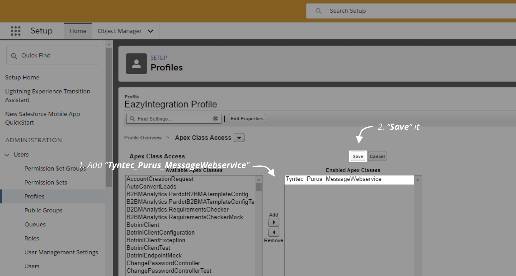Image resolution: width=516 pixels, height=276 pixels.
Task: Select ChangePasswordController in available classes
Action: click(x=163, y=263)
